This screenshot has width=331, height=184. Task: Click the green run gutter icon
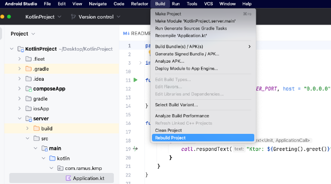135,80
